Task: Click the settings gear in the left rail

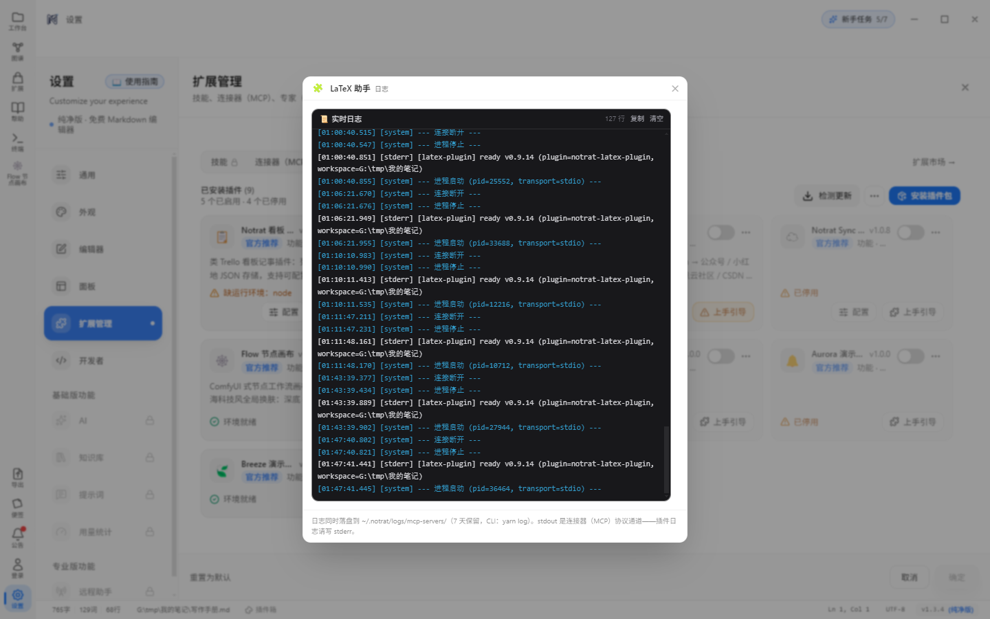Action: coord(18,597)
